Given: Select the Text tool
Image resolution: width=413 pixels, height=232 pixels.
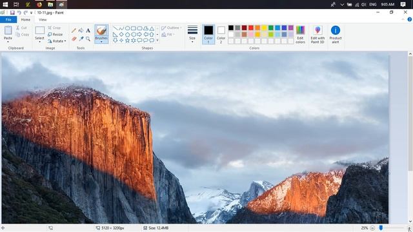Looking at the screenshot, I should 88,30.
